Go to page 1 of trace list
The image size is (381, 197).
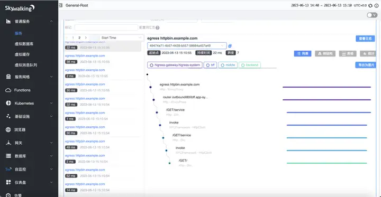(73, 38)
